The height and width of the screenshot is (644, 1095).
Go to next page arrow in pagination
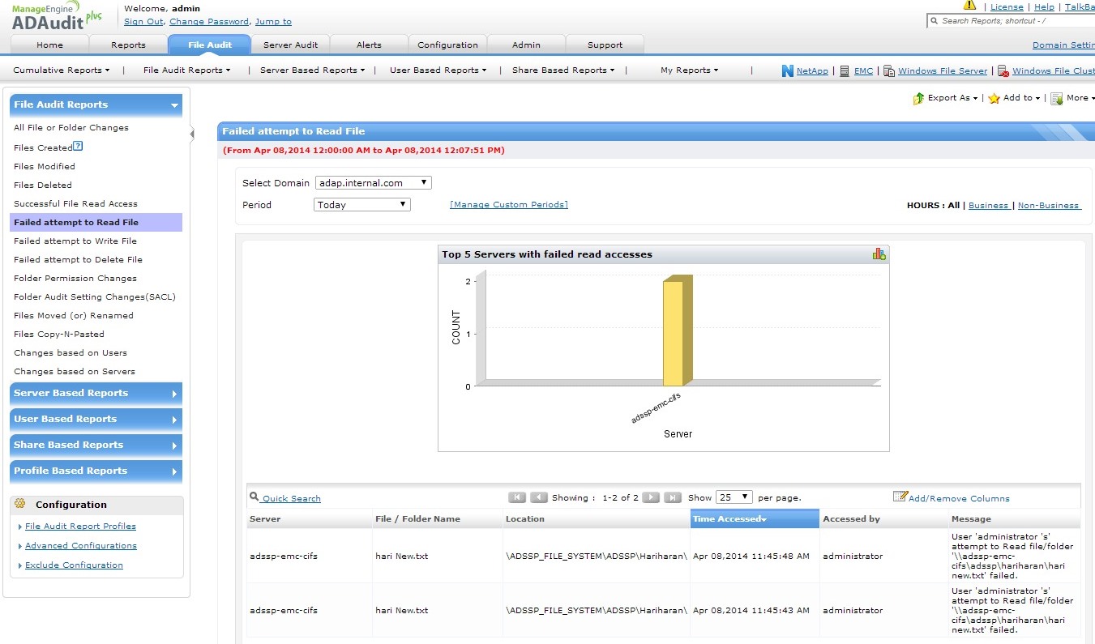click(650, 497)
